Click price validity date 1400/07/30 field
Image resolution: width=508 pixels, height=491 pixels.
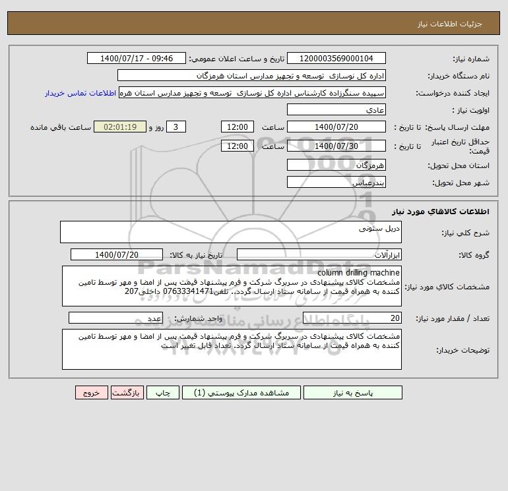pos(336,146)
